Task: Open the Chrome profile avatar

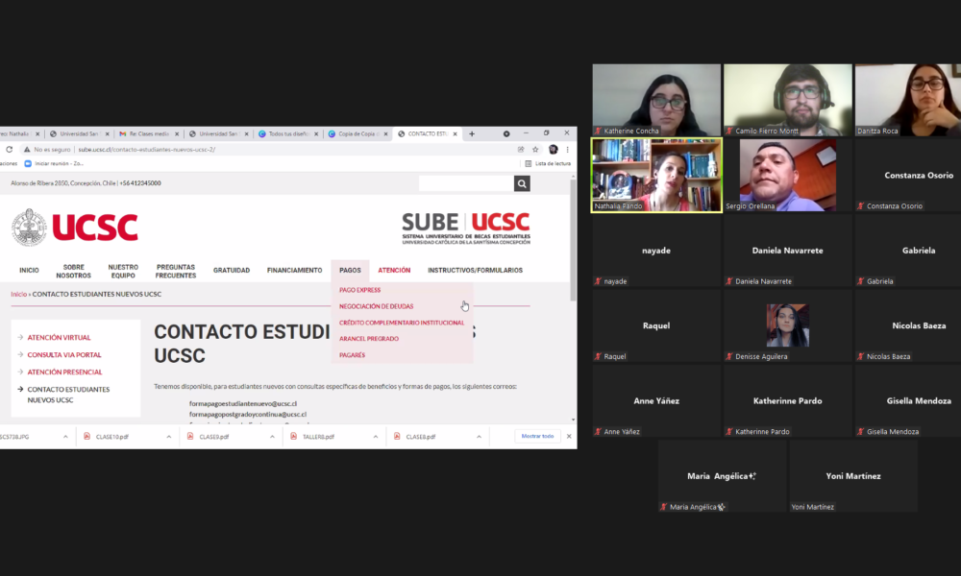Action: (x=554, y=150)
